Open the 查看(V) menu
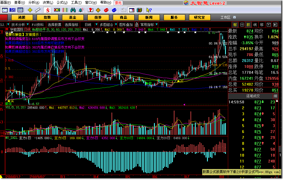The image size is (284, 180). pos(19,3)
